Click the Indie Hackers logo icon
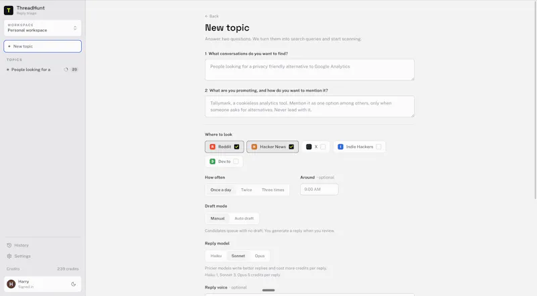This screenshot has width=537, height=296. (340, 147)
